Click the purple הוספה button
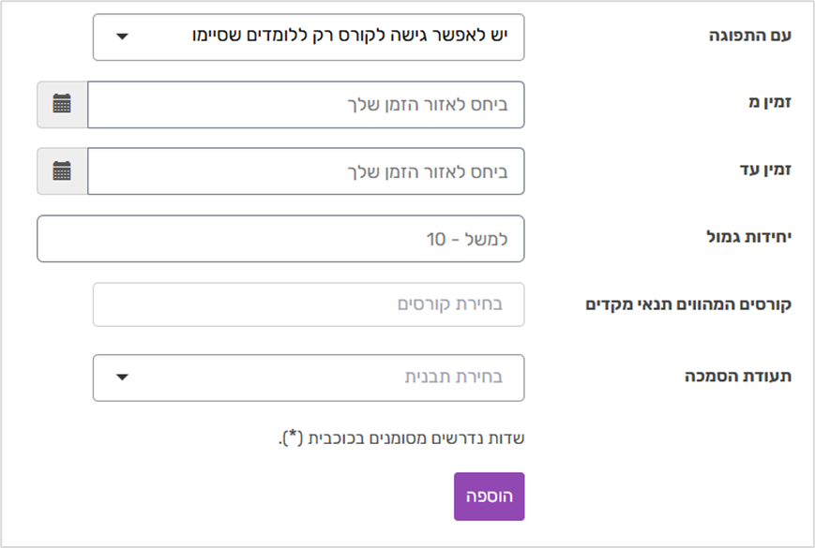Screen dimensions: 815x548 click(490, 496)
